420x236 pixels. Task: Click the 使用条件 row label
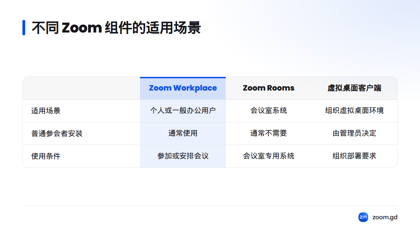point(46,156)
